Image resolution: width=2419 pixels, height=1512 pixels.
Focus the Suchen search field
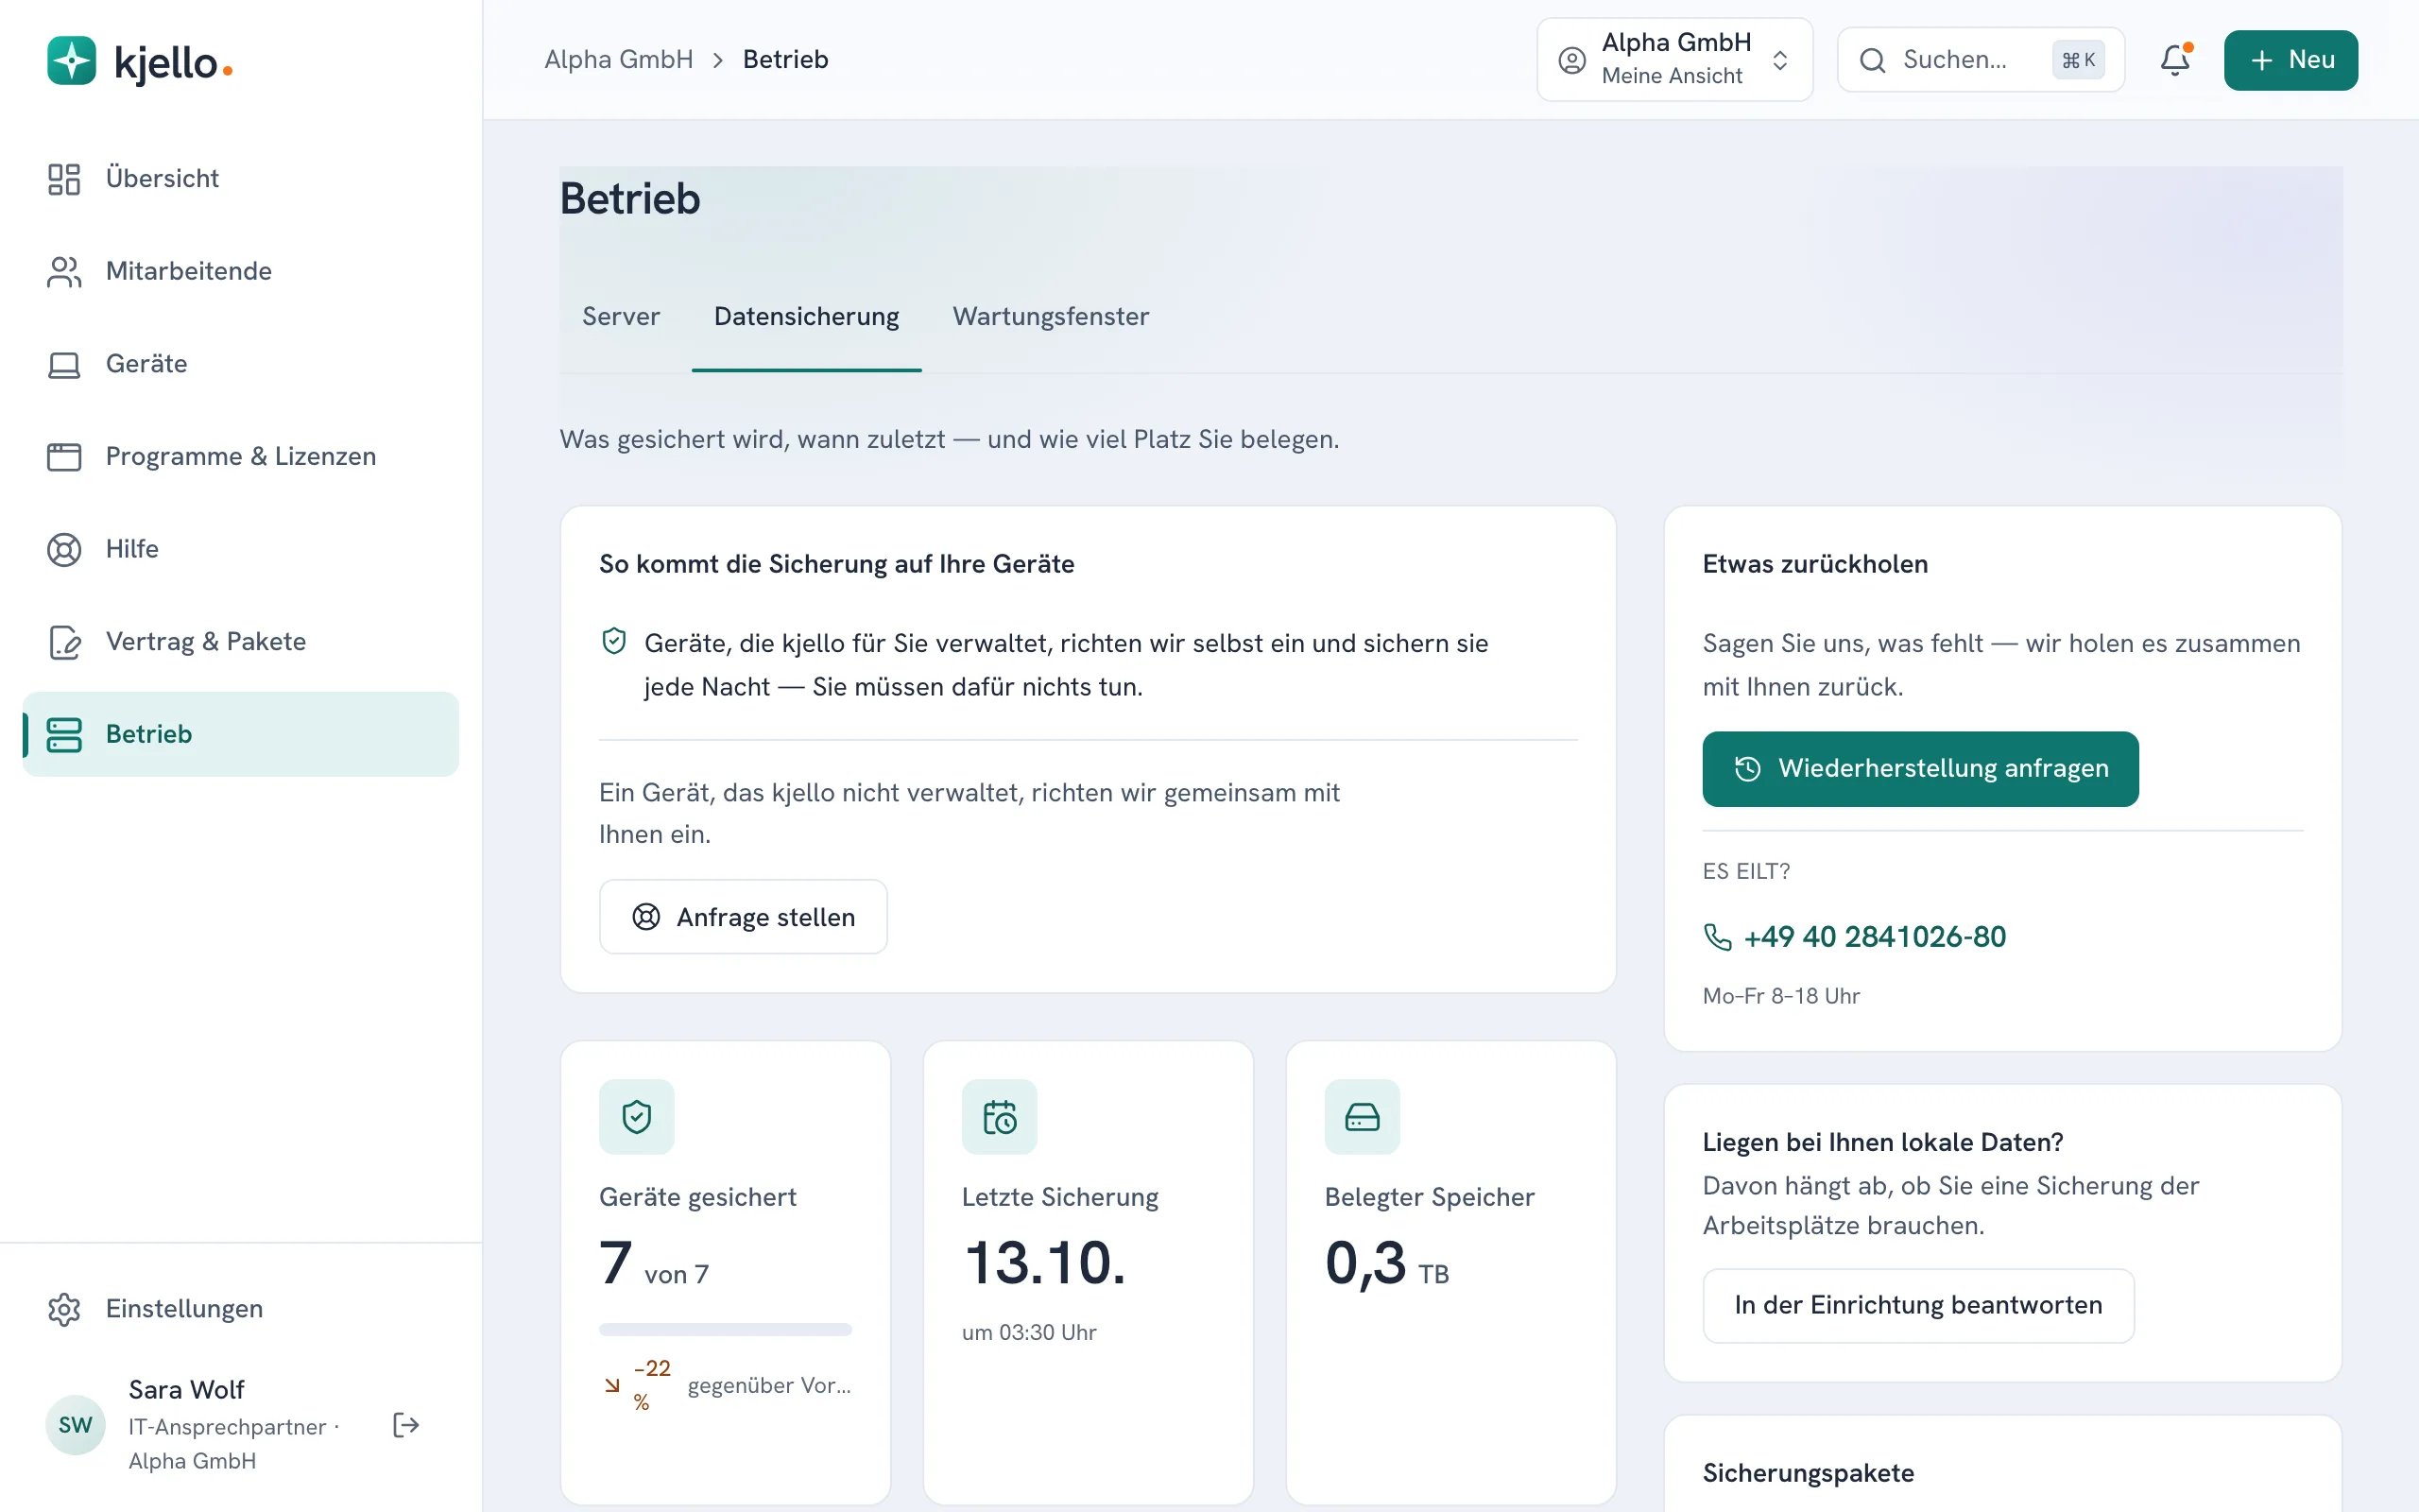click(1982, 60)
